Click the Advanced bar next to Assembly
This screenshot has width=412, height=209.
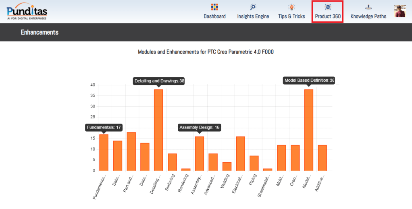(213, 162)
